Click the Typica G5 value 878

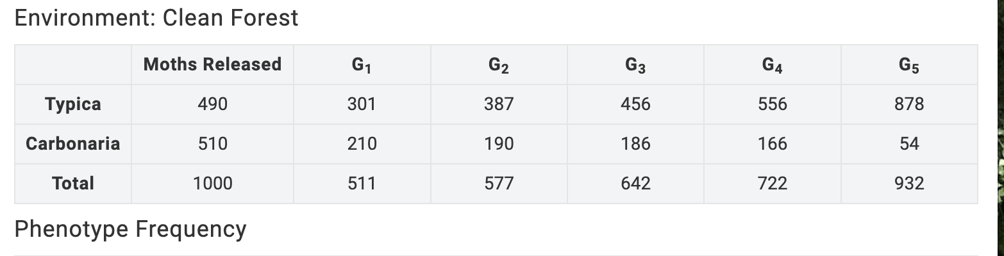(909, 104)
